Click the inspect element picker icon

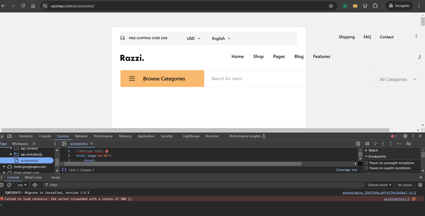(2, 136)
